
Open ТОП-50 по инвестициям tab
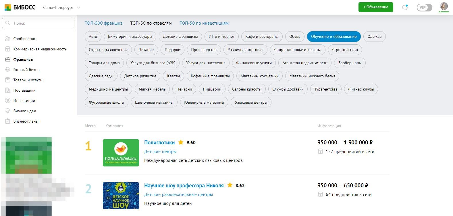pyautogui.click(x=204, y=23)
